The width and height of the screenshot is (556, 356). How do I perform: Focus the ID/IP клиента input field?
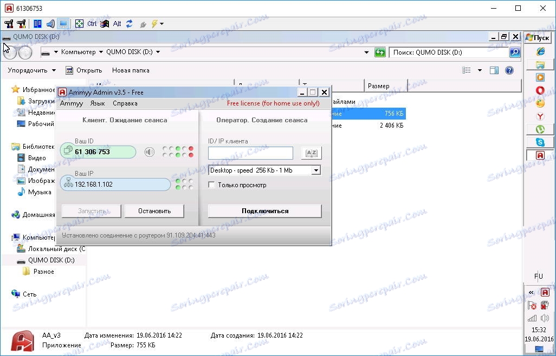pyautogui.click(x=251, y=153)
